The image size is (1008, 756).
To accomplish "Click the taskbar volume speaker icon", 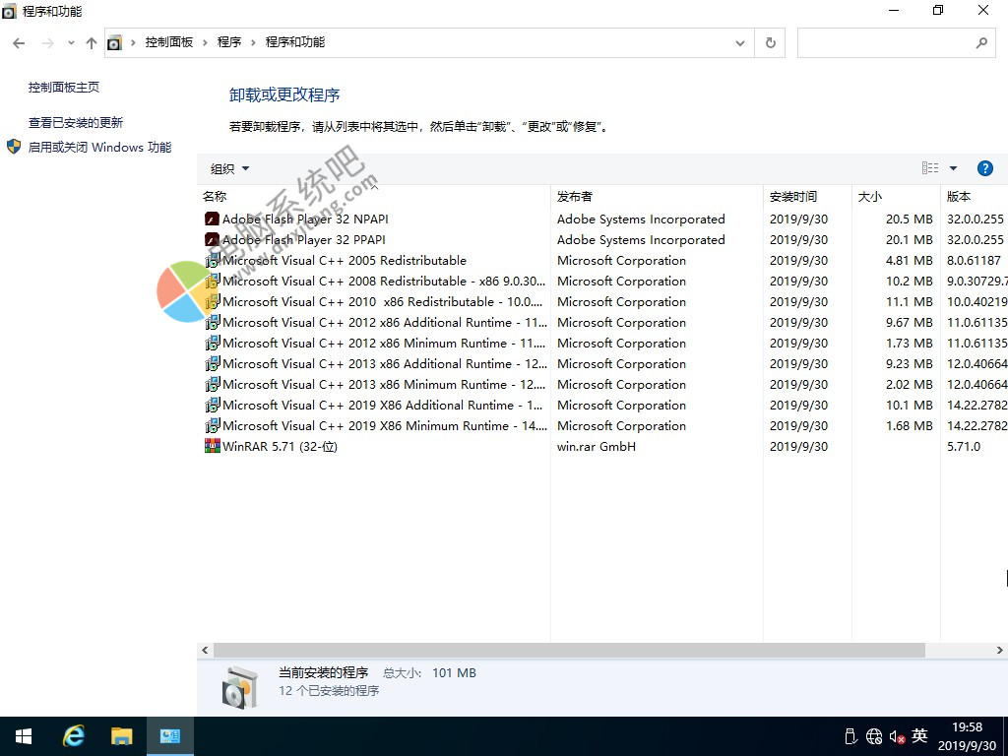I will tap(897, 736).
